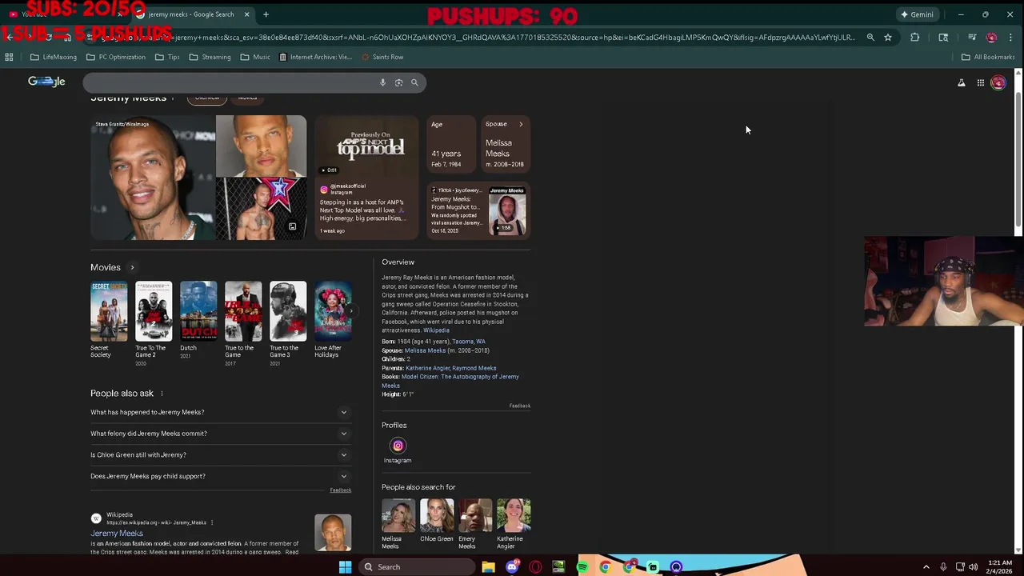Expand the Movies section chevron
The width and height of the screenshot is (1024, 576).
[x=132, y=267]
